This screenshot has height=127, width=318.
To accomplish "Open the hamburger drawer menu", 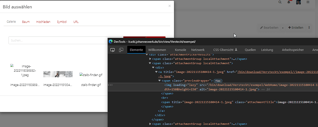I will point(308,2).
